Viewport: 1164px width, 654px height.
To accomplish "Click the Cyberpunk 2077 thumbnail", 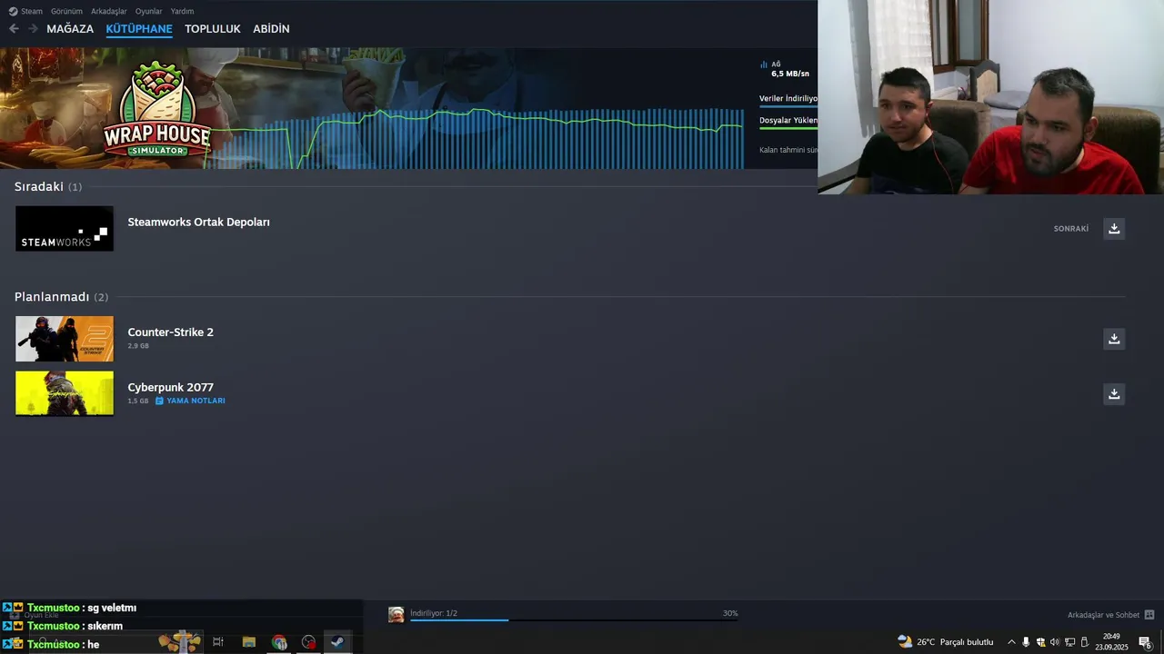I will pyautogui.click(x=65, y=393).
